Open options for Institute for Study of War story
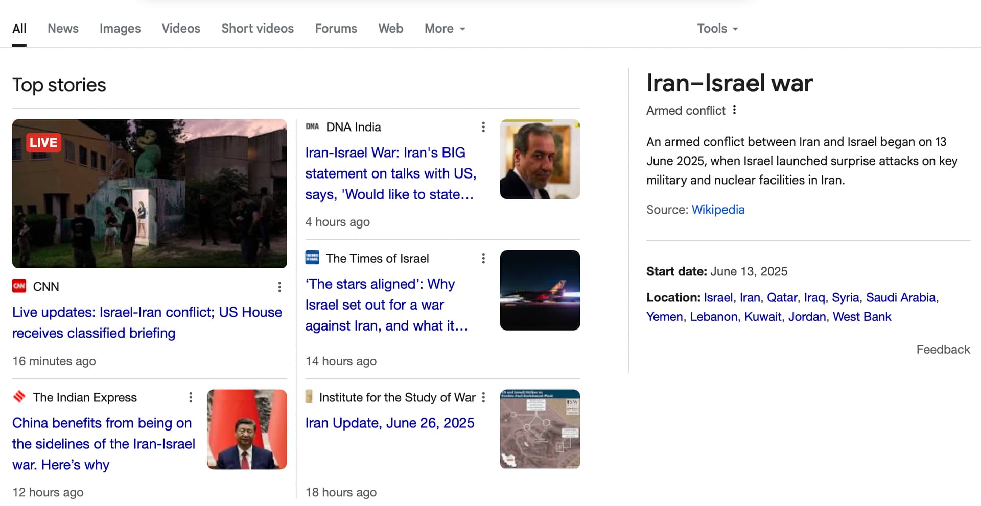Viewport: 981px width, 506px height. [x=483, y=397]
